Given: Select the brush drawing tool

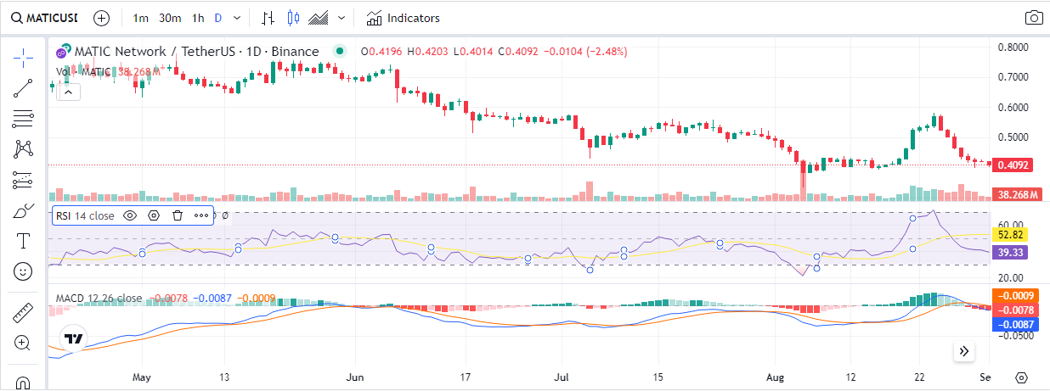Looking at the screenshot, I should (23, 210).
